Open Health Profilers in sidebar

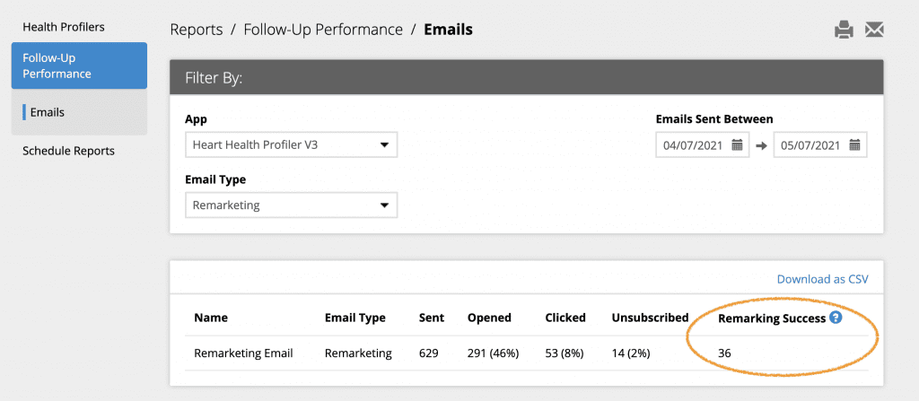(x=64, y=27)
